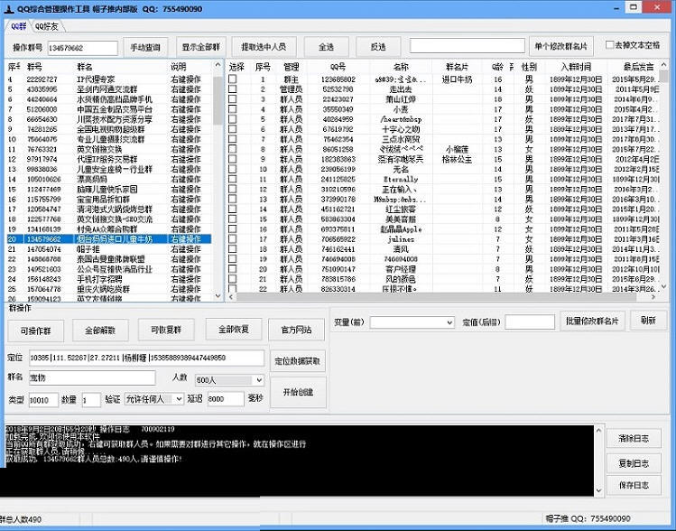This screenshot has height=531, width=676.
Task: Click the 数量 input field
Action: [x=91, y=400]
